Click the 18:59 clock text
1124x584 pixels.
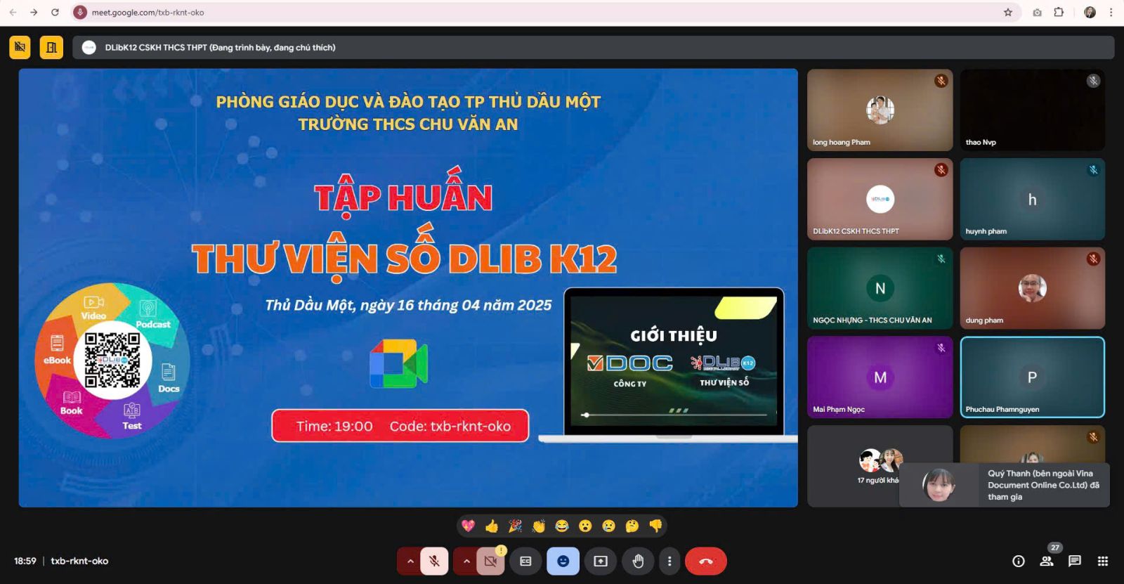click(25, 561)
